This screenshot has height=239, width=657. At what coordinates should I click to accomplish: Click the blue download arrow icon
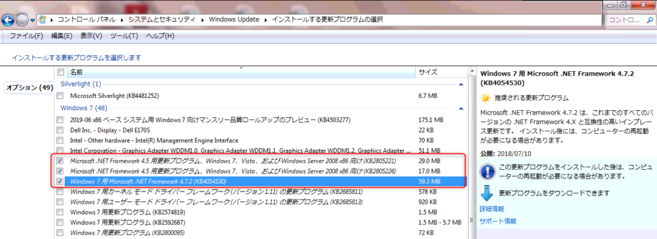coord(487,193)
